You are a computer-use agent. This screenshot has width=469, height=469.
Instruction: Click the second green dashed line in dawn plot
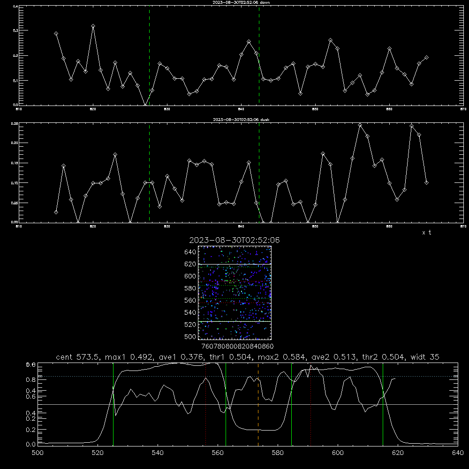point(259,56)
